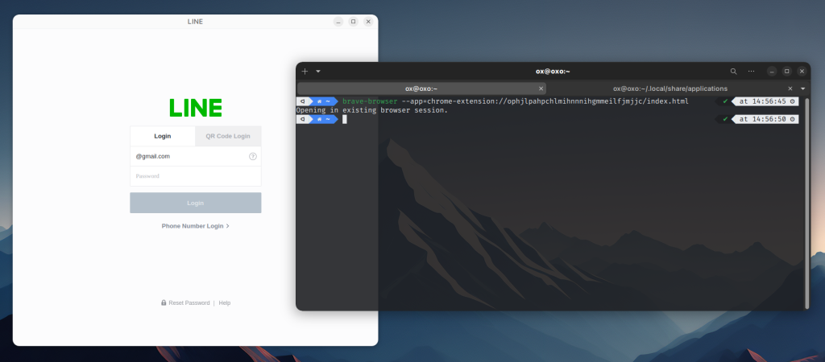This screenshot has height=362, width=825.
Task: Click the help question mark in email field
Action: click(252, 156)
